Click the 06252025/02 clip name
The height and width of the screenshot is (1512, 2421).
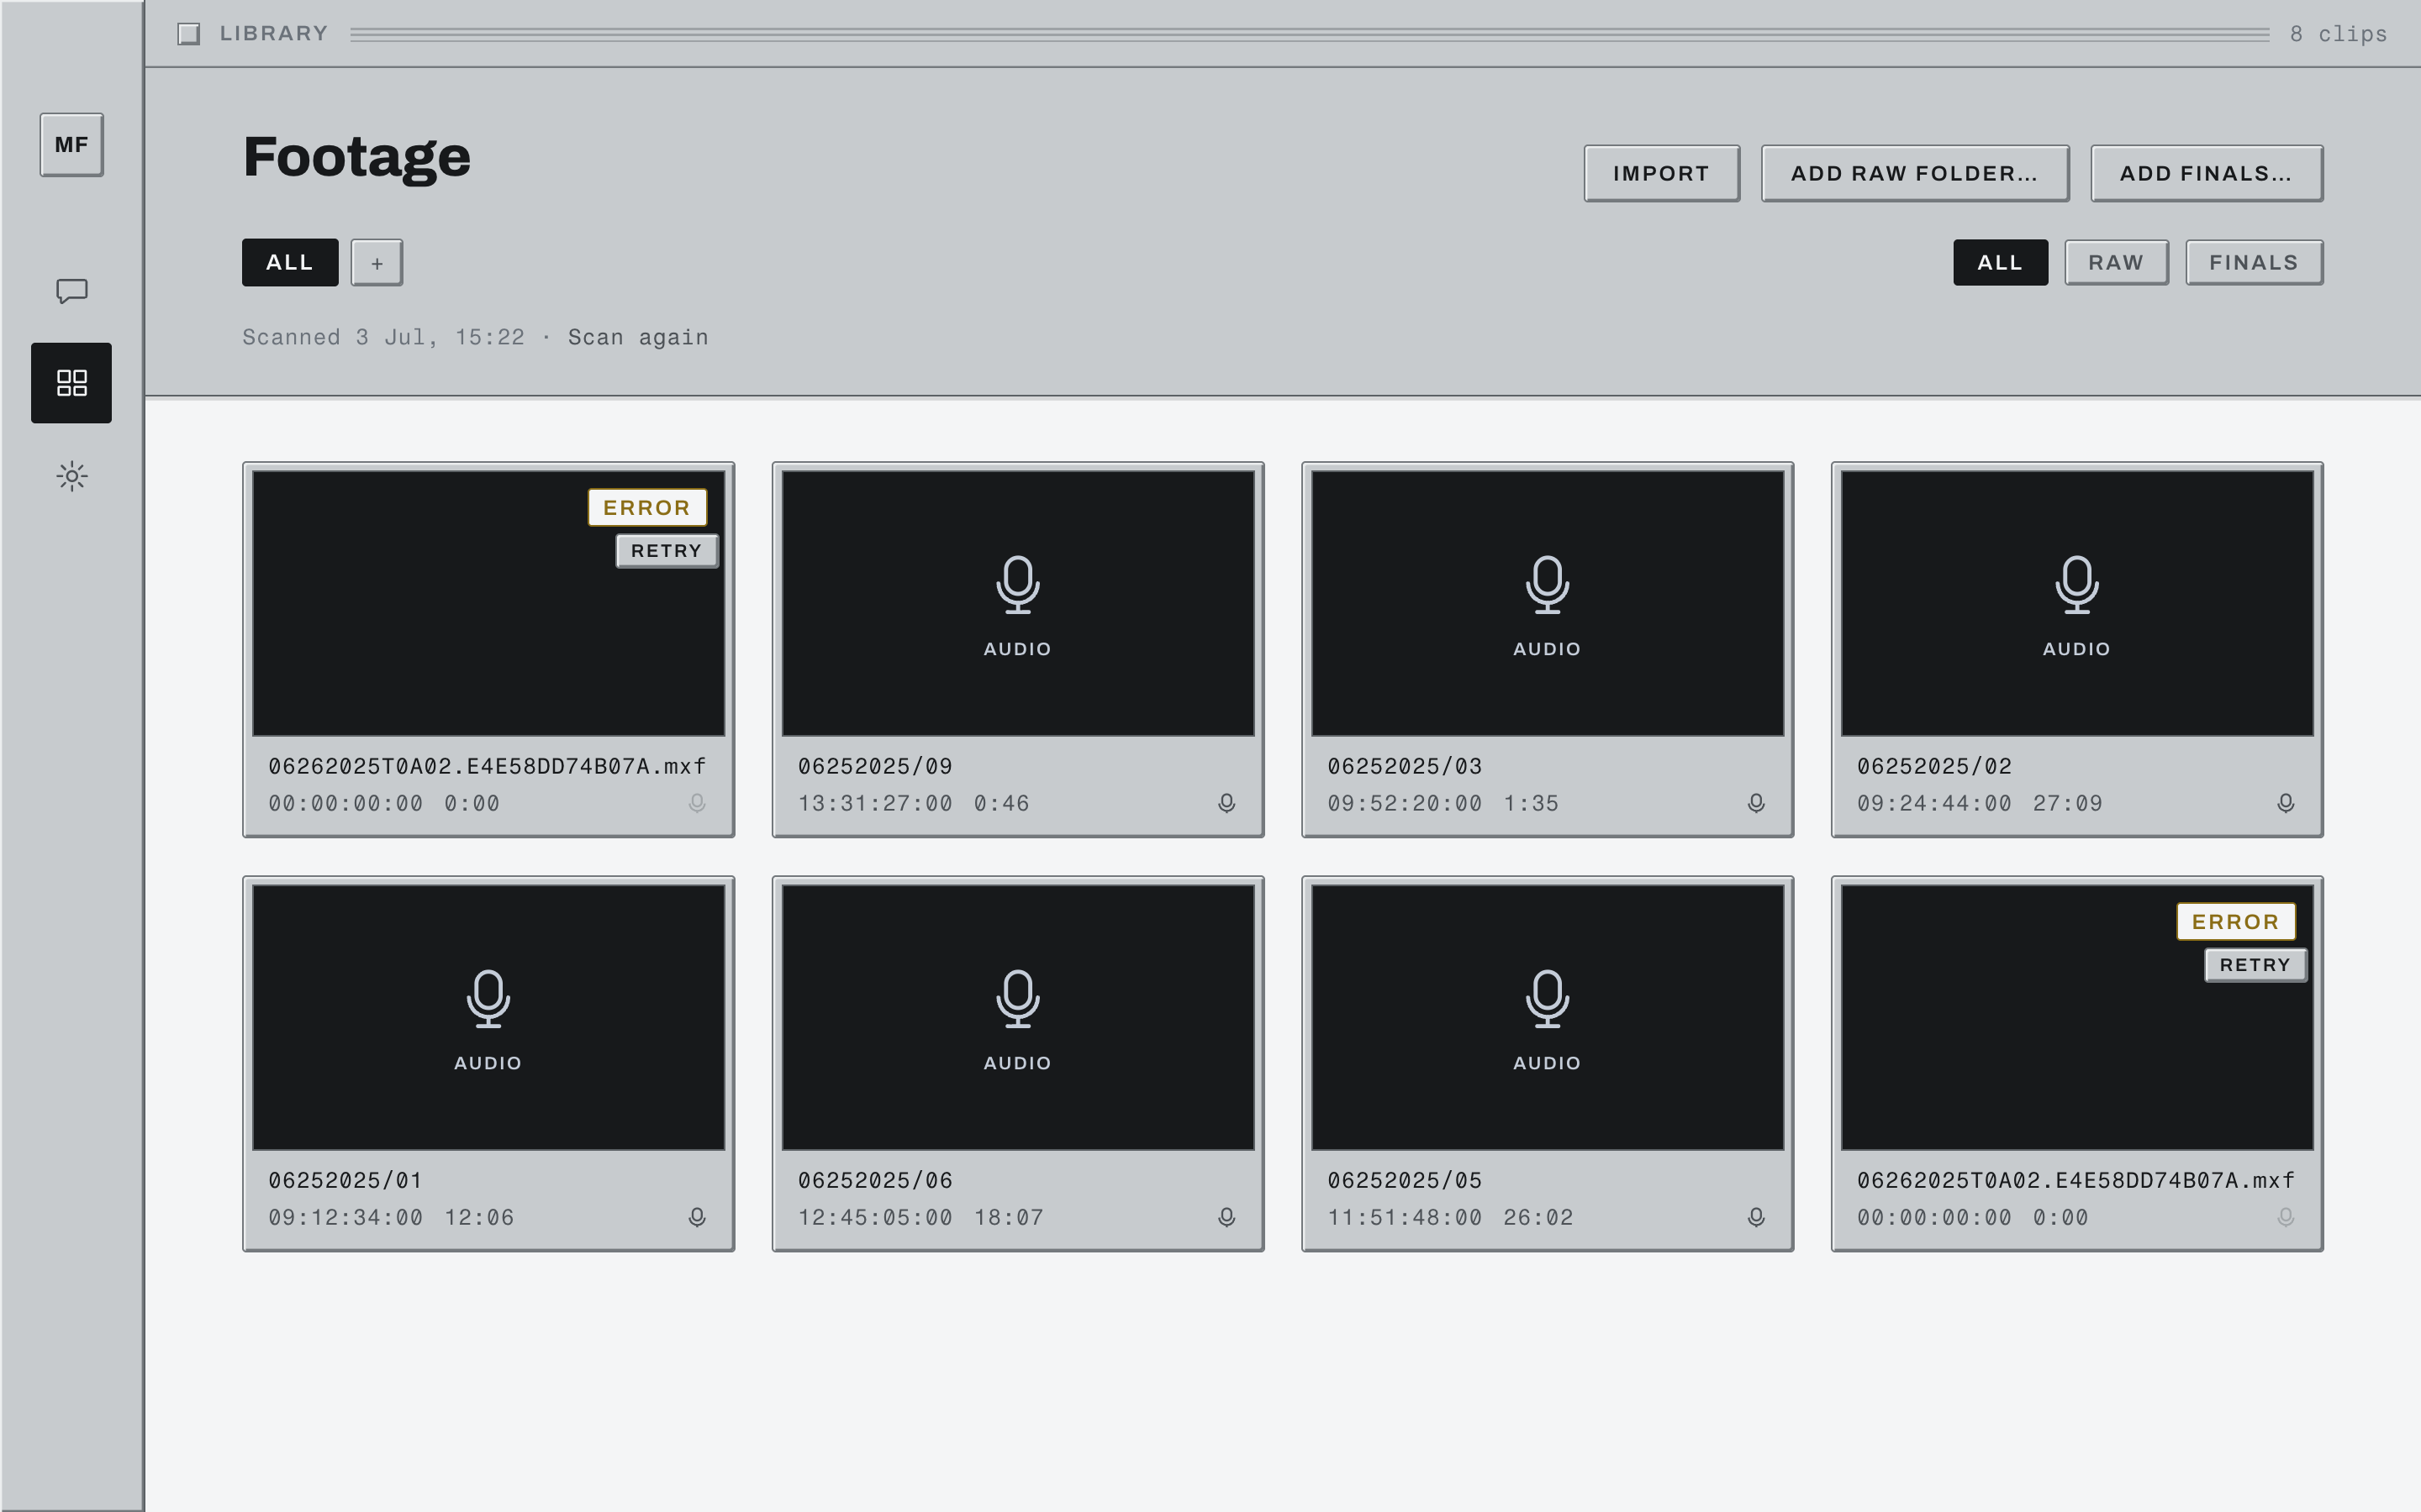(x=1935, y=767)
